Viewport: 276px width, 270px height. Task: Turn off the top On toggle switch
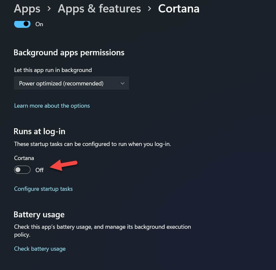(x=22, y=24)
